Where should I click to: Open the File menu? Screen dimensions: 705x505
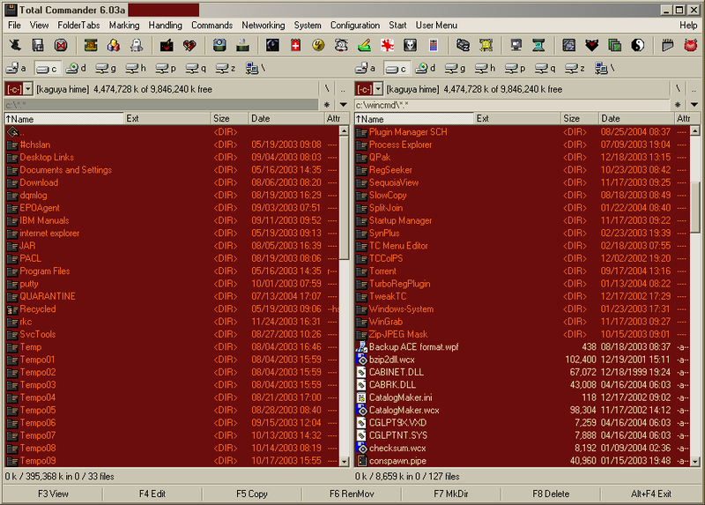click(14, 26)
